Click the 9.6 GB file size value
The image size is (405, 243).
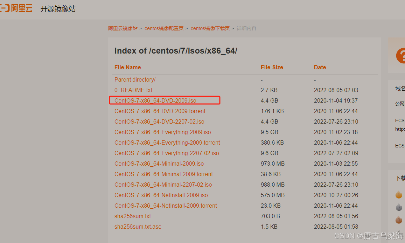[x=270, y=153]
